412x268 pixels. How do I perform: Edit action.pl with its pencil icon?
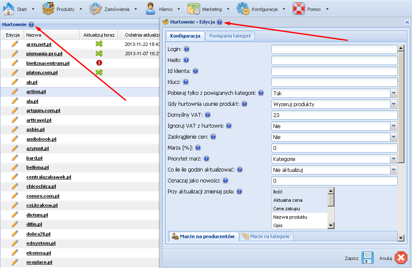click(x=15, y=91)
